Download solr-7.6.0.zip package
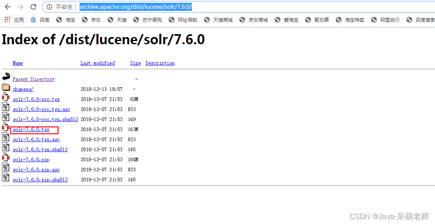The height and width of the screenshot is (224, 435). [31, 160]
